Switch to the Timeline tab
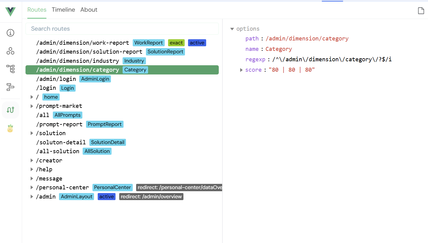 [x=63, y=9]
